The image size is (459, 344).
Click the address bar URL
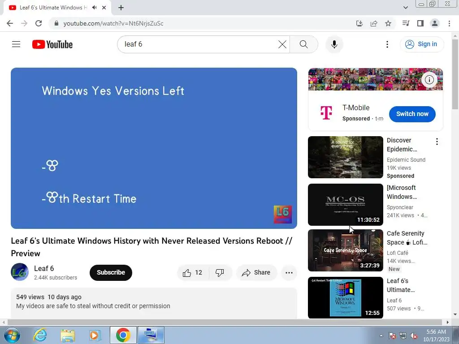[x=113, y=23]
